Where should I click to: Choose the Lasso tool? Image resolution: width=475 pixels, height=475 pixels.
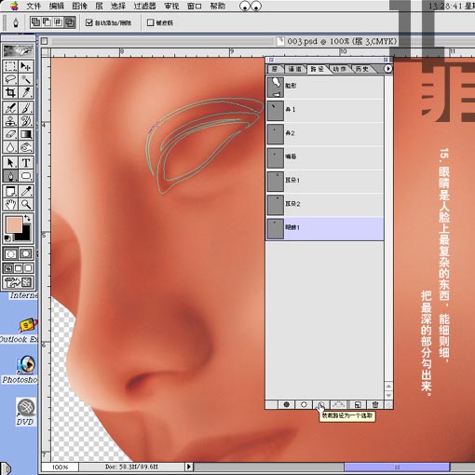click(10, 79)
